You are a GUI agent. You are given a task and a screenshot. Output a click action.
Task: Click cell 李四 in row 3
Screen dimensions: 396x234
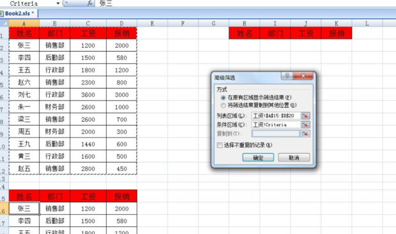coord(24,58)
